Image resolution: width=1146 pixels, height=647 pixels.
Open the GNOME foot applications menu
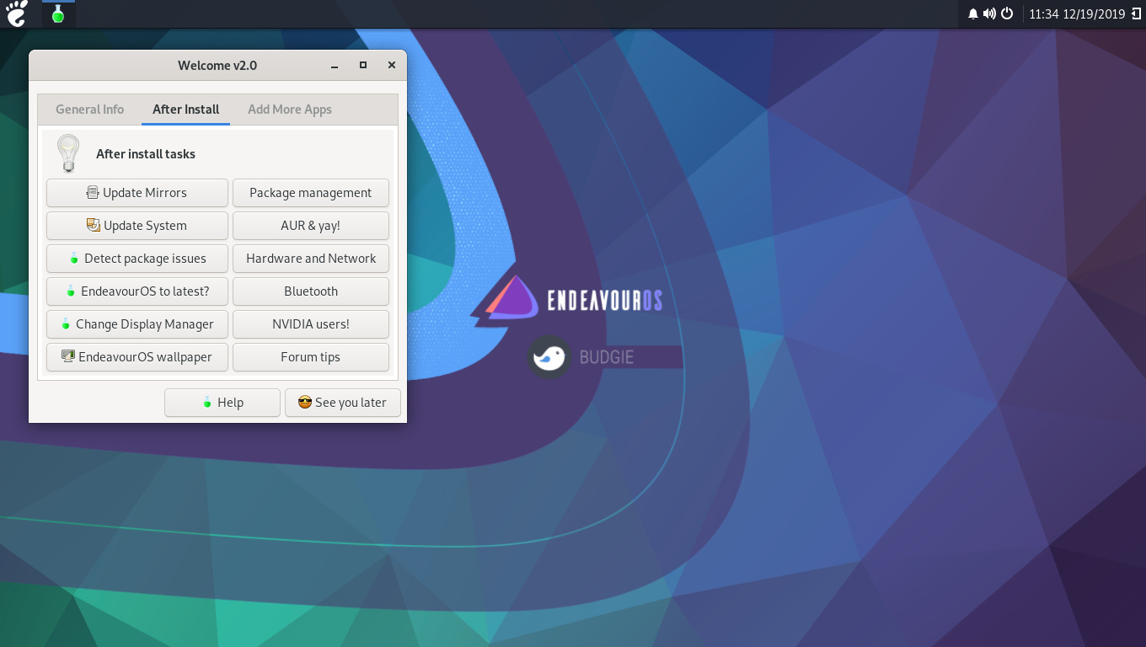[x=17, y=13]
